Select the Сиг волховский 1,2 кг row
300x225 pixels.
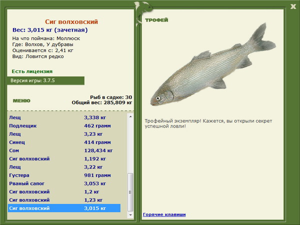pyautogui.click(x=64, y=191)
